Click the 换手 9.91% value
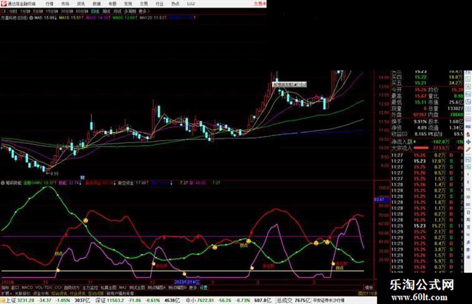Screen dimensions: 472x304 click(420, 122)
